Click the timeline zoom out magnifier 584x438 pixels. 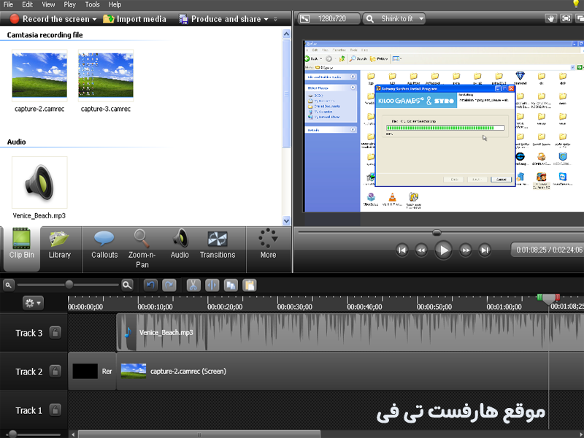pyautogui.click(x=8, y=285)
